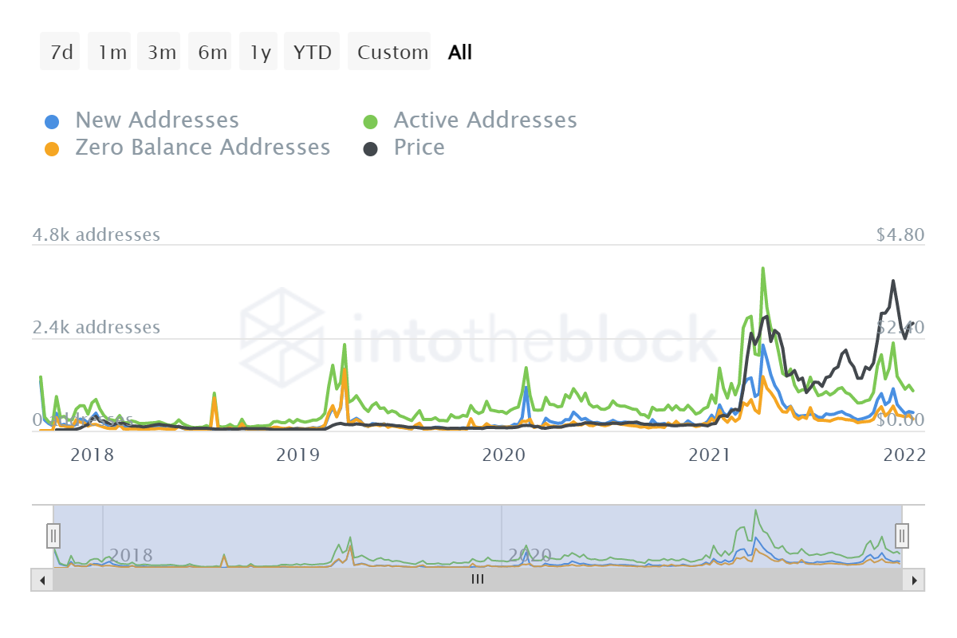The image size is (957, 638).
Task: Click the 2018 label in the navigator
Action: click(x=131, y=555)
